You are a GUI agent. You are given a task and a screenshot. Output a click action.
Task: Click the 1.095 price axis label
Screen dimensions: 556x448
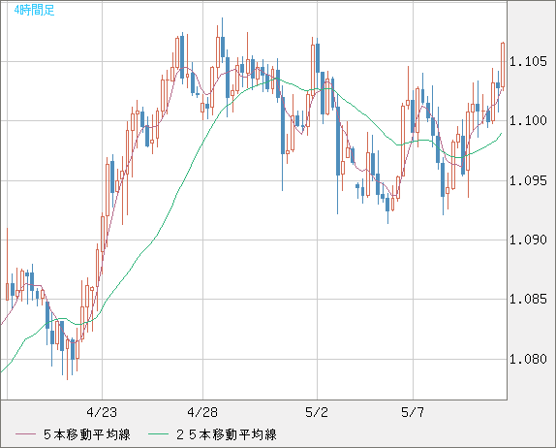pos(528,180)
